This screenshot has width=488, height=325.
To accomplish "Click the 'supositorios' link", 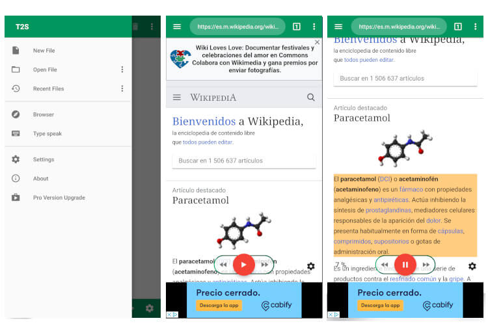I will [x=391, y=241].
